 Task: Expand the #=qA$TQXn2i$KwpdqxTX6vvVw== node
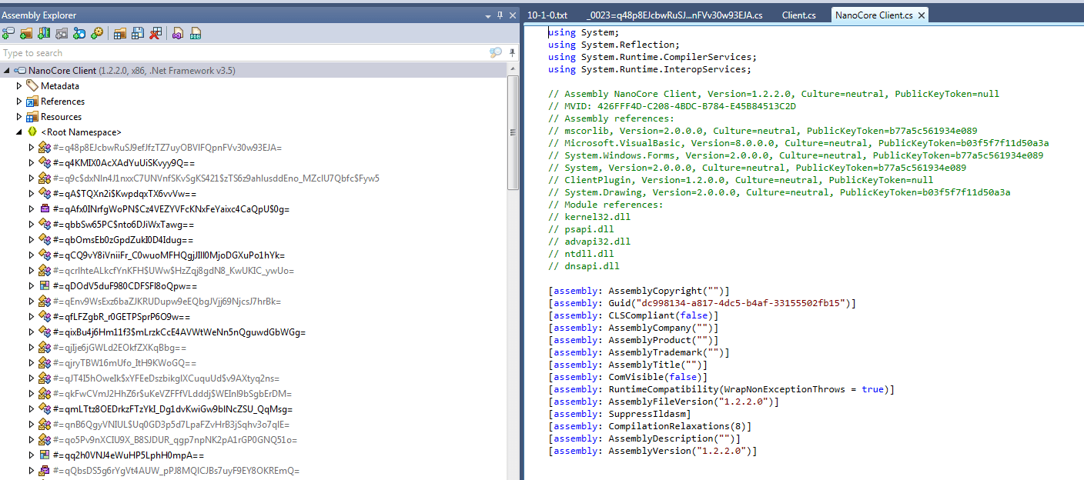(32, 193)
